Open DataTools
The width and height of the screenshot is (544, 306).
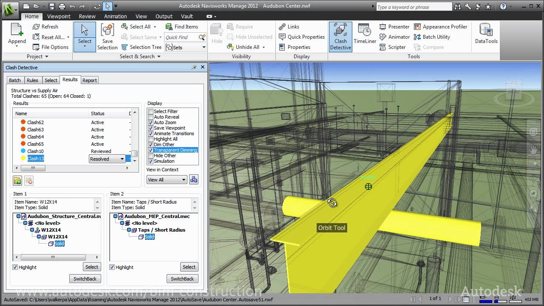click(486, 34)
